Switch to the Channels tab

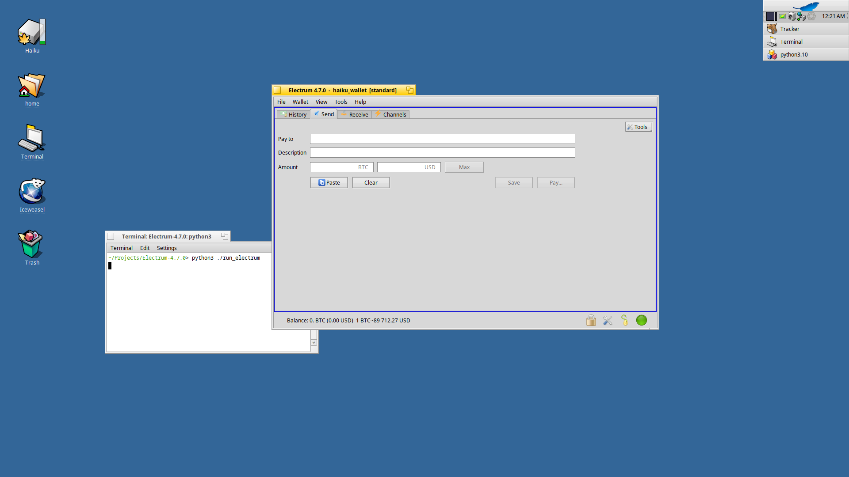390,114
